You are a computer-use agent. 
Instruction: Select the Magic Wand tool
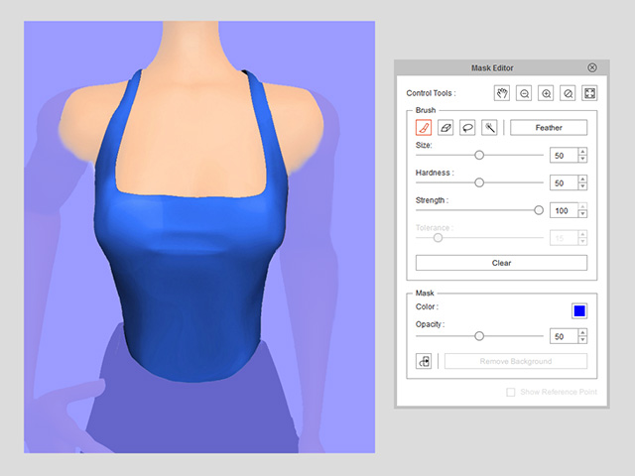click(x=489, y=128)
